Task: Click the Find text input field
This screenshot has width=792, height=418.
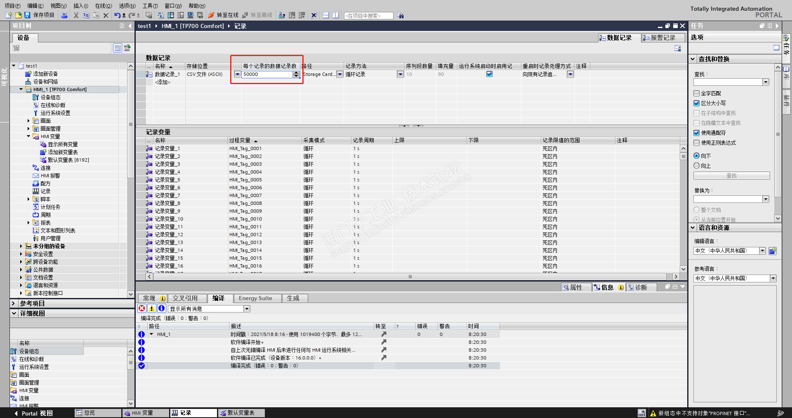Action: pos(728,82)
